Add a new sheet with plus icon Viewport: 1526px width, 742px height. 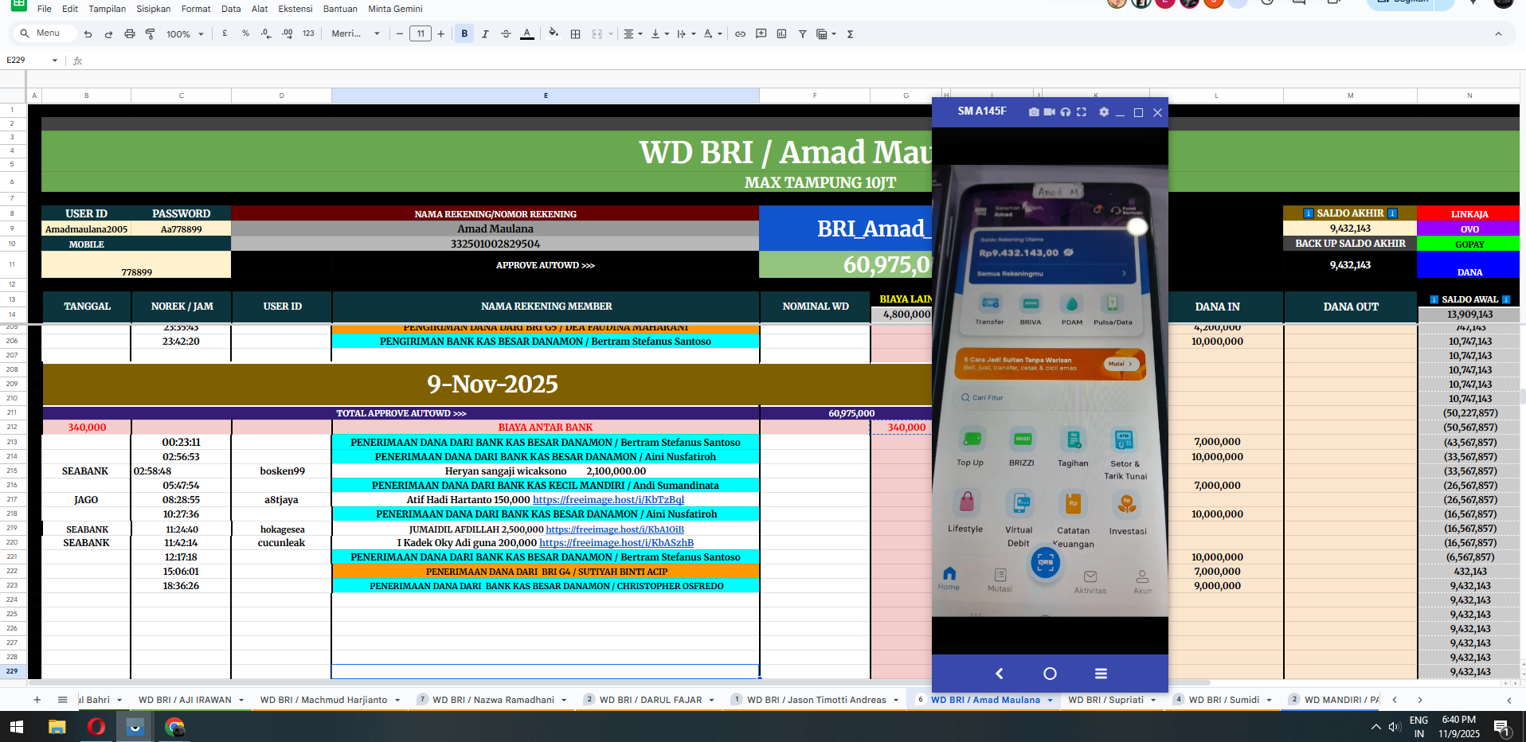pos(37,700)
